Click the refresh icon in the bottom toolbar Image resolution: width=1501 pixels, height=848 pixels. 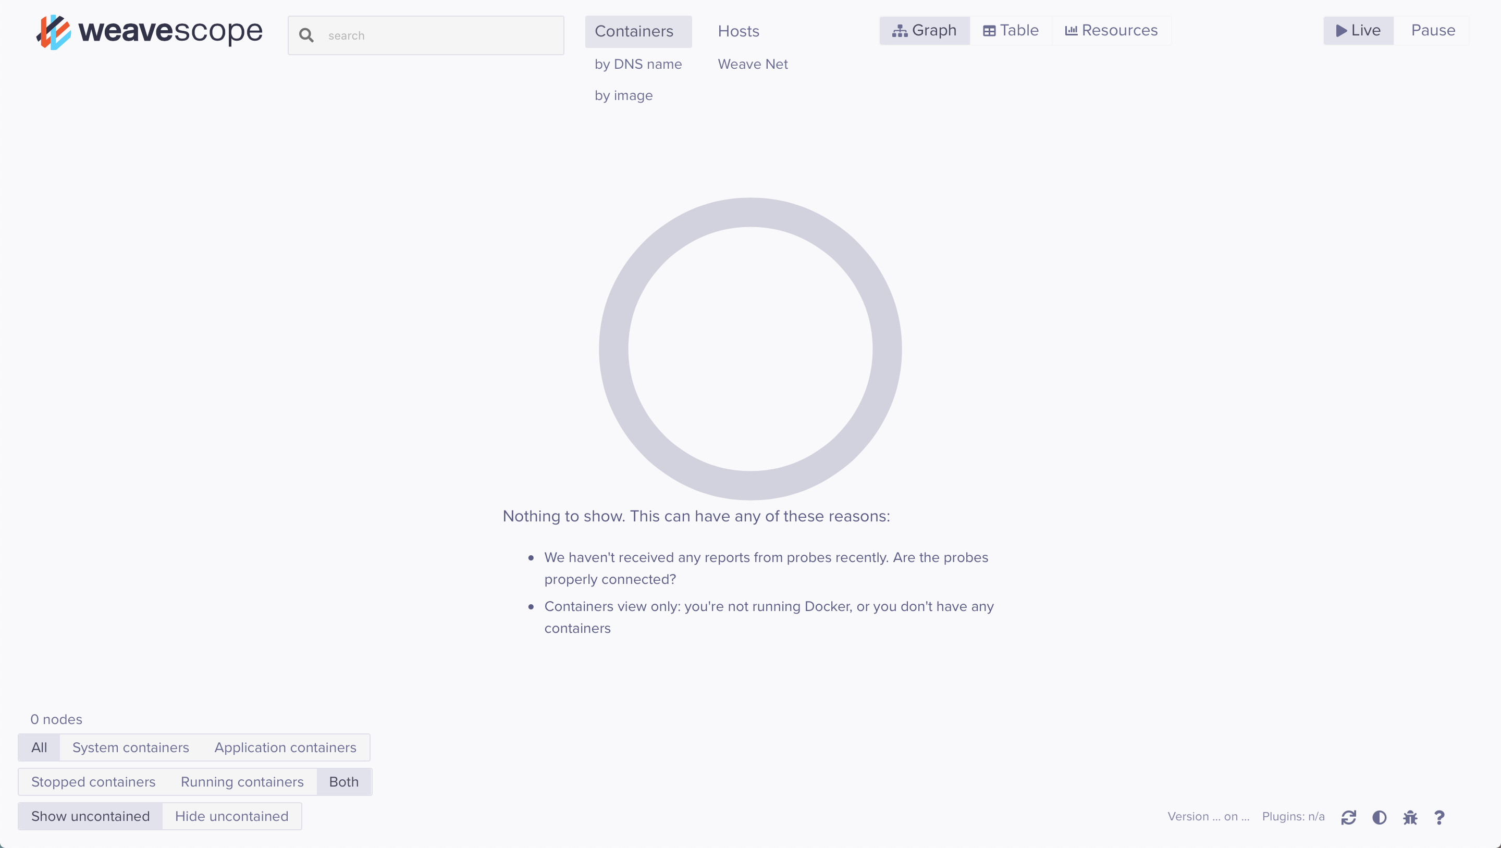tap(1349, 817)
